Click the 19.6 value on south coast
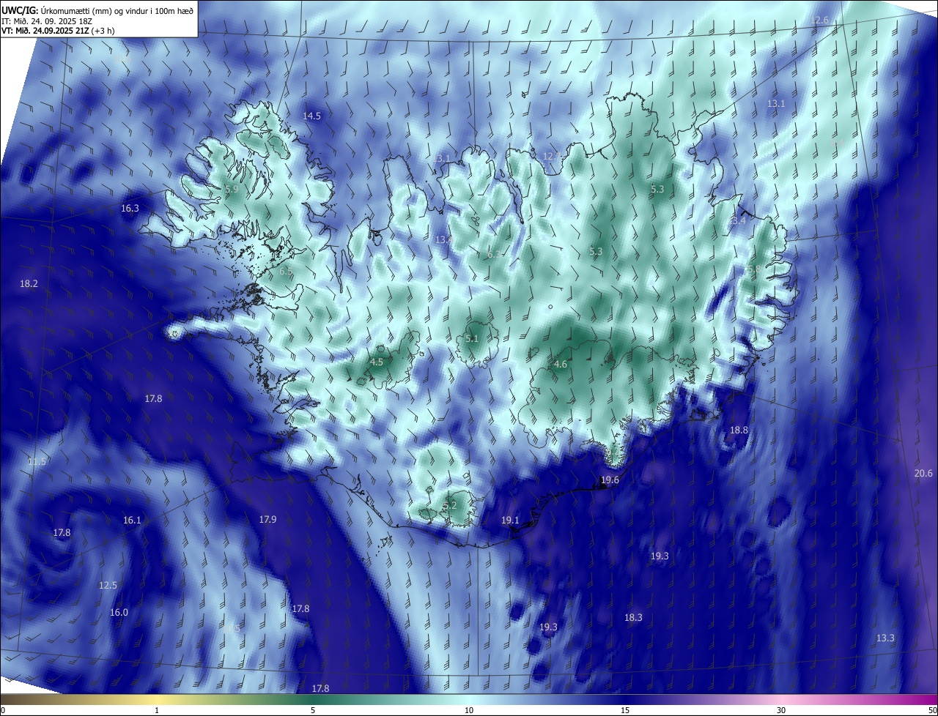This screenshot has height=716, width=938. [610, 480]
